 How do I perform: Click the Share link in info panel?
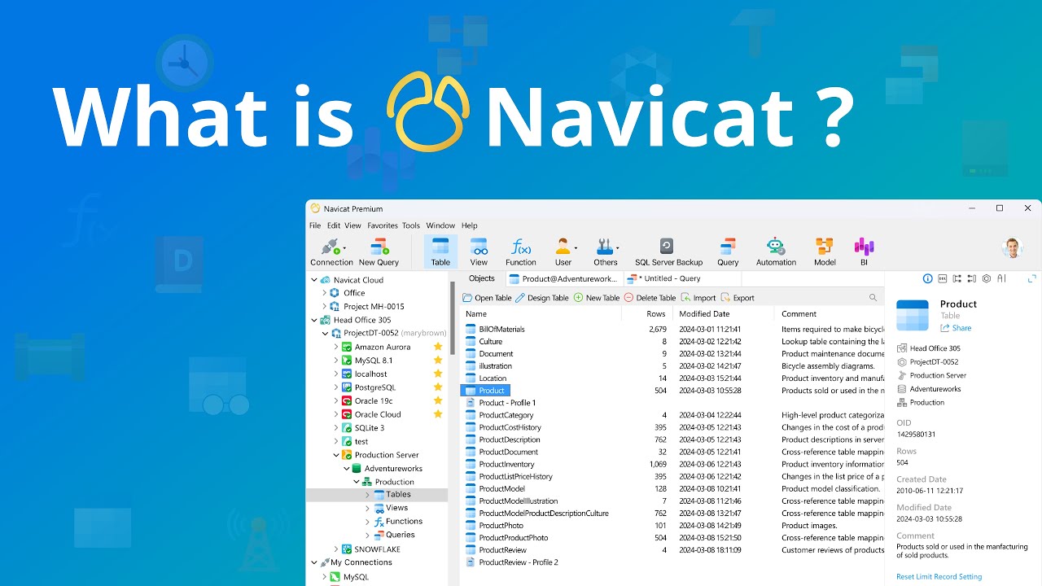tap(956, 328)
